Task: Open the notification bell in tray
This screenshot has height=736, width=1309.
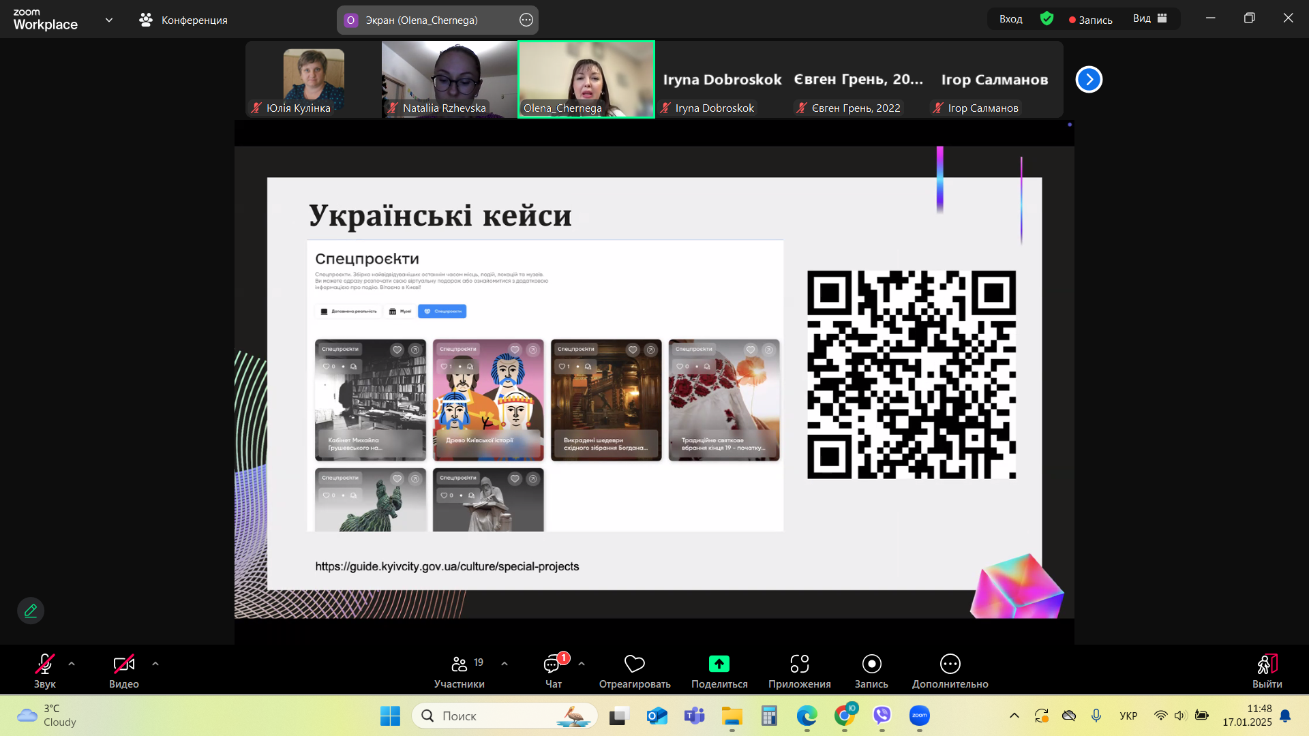Action: 1285,716
